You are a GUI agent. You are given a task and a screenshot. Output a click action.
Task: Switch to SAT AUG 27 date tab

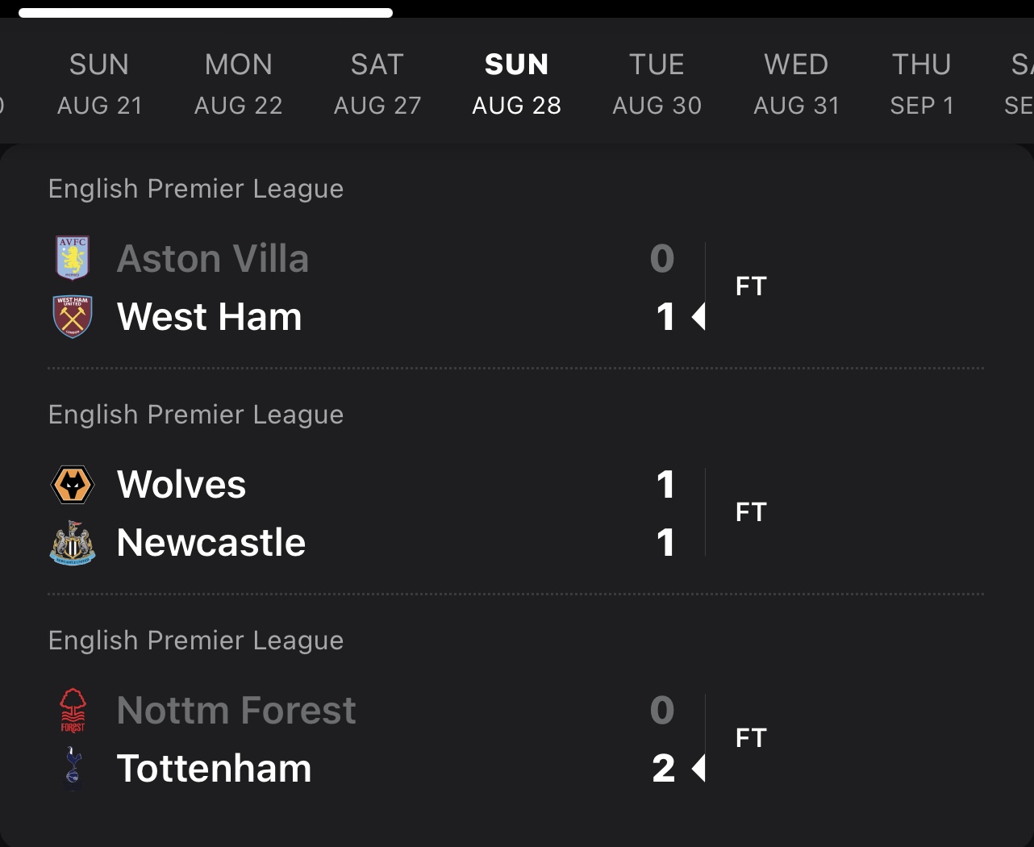[377, 85]
